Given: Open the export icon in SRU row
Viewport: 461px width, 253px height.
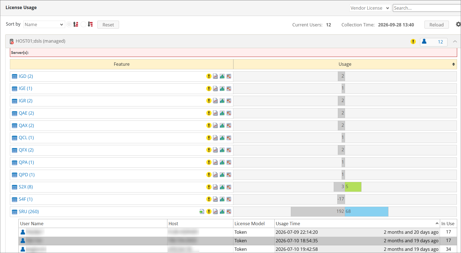Looking at the screenshot, I should coord(202,211).
